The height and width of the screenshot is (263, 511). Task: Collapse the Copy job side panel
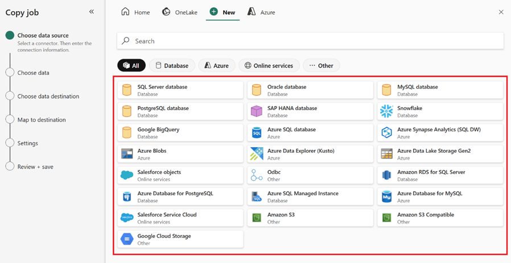pyautogui.click(x=92, y=12)
